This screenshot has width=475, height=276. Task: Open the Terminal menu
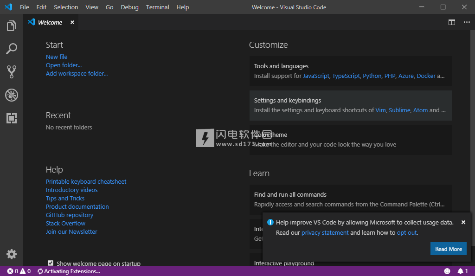tap(157, 7)
